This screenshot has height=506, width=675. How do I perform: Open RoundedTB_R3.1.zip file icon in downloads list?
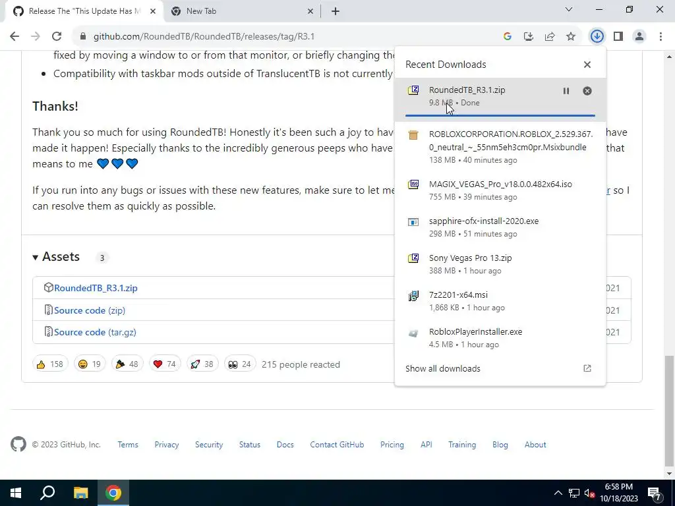click(x=413, y=90)
